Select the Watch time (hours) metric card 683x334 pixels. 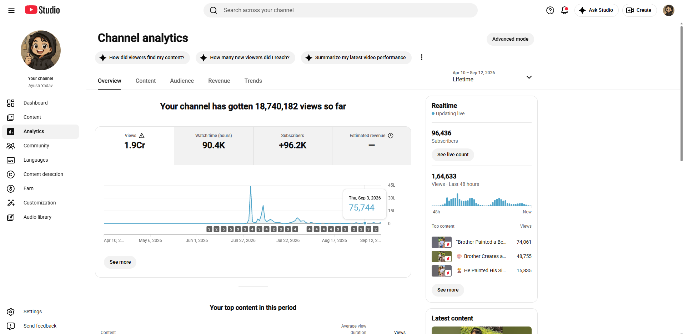pyautogui.click(x=214, y=146)
